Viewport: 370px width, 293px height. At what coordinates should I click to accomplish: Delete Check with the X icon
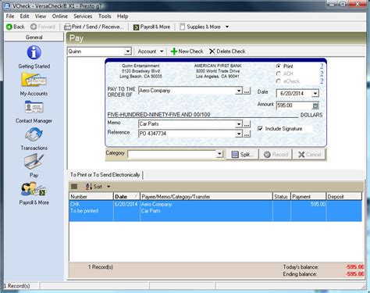[227, 52]
